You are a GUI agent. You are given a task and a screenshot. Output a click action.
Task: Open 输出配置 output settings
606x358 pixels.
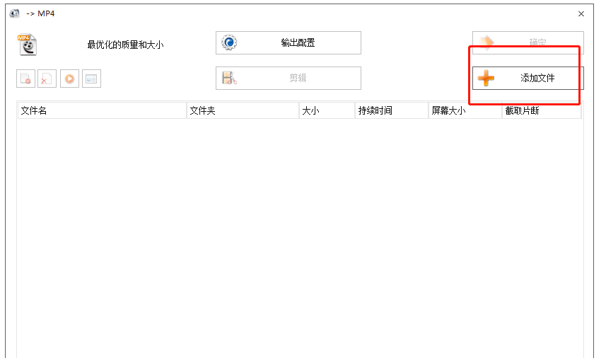click(289, 42)
